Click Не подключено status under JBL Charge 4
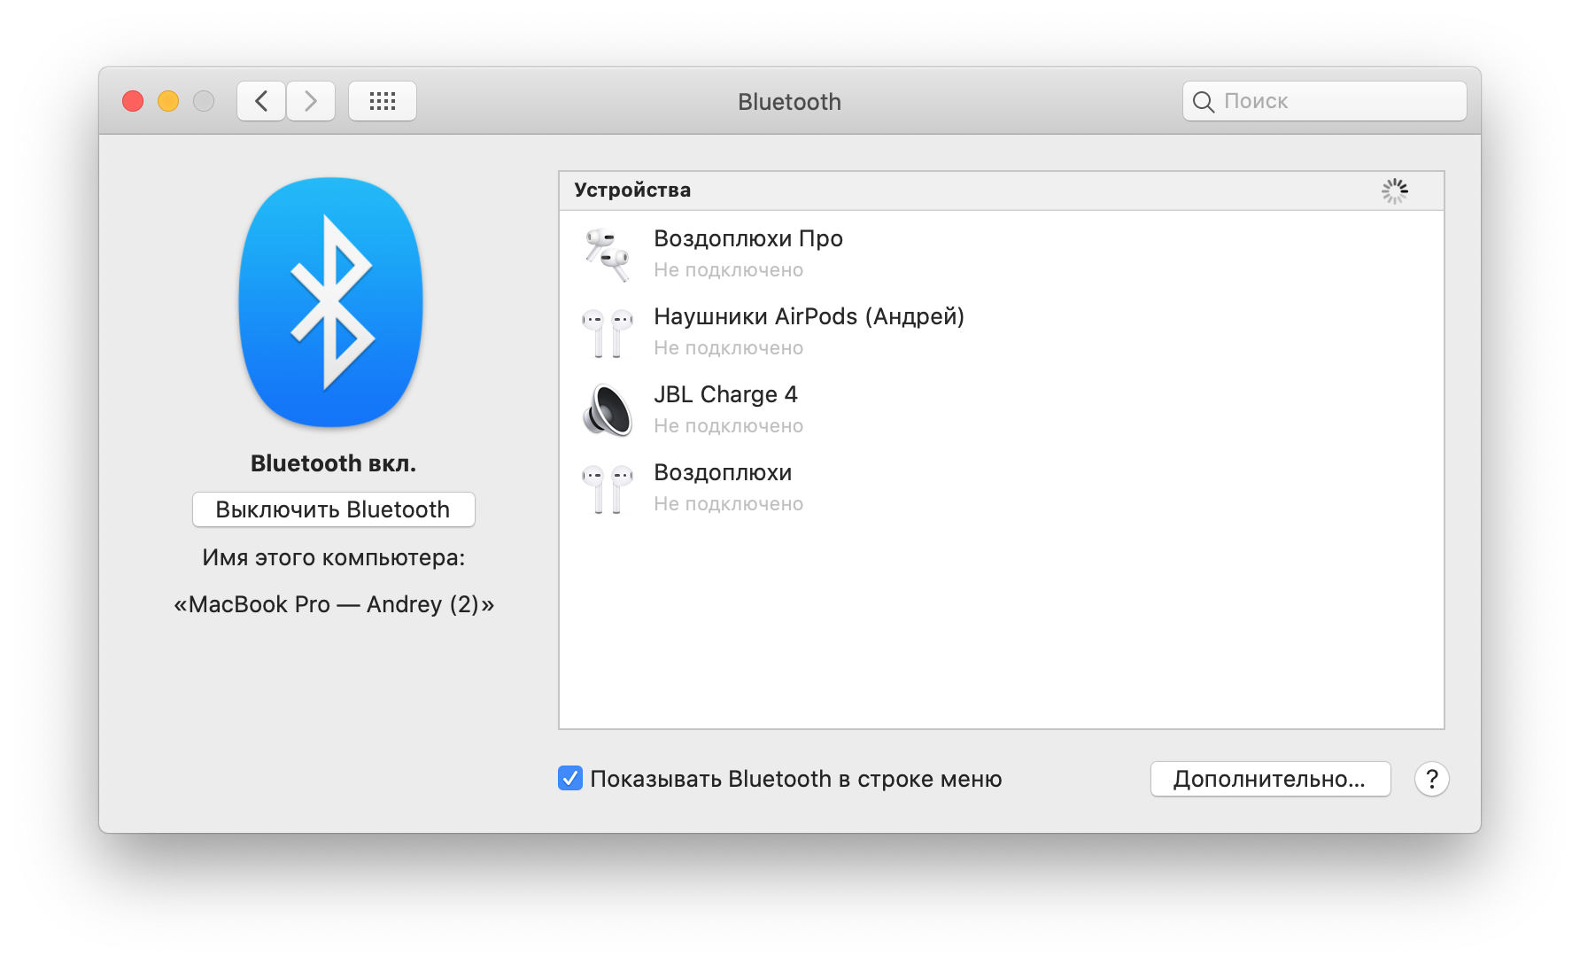The height and width of the screenshot is (964, 1580). point(728,426)
